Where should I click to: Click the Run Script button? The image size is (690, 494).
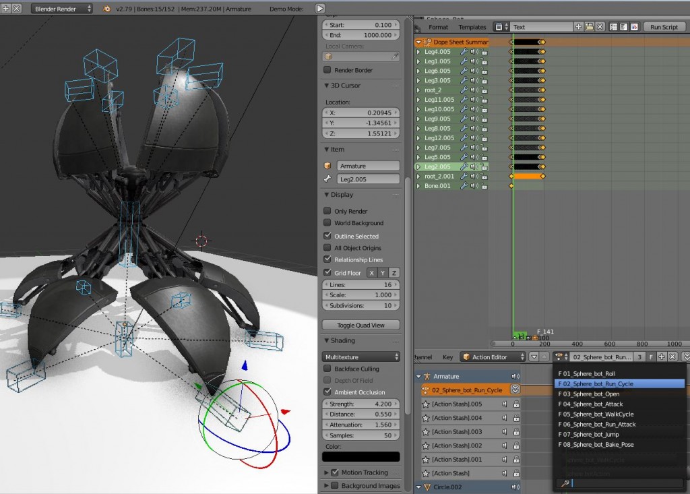[x=664, y=26]
